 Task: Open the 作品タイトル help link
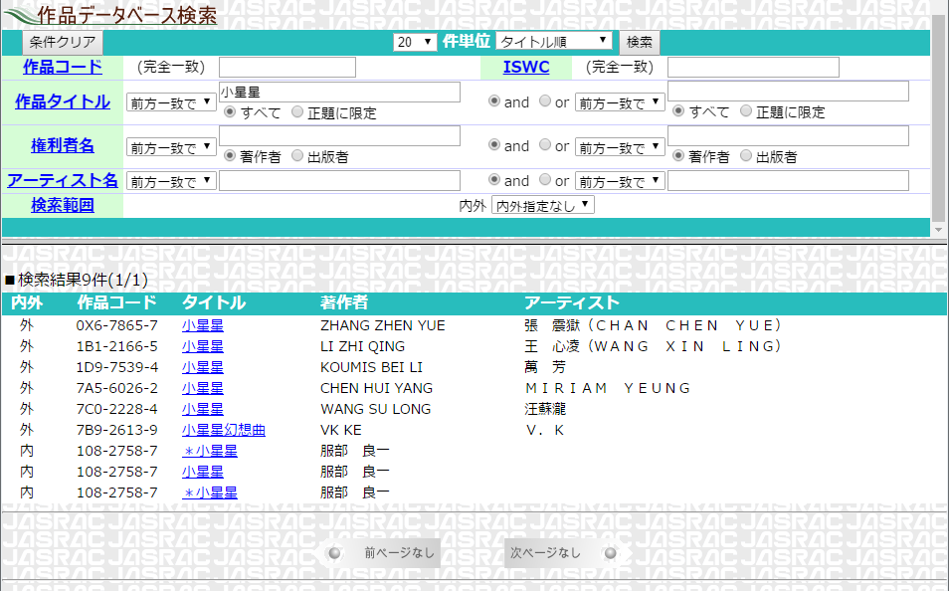coord(63,101)
